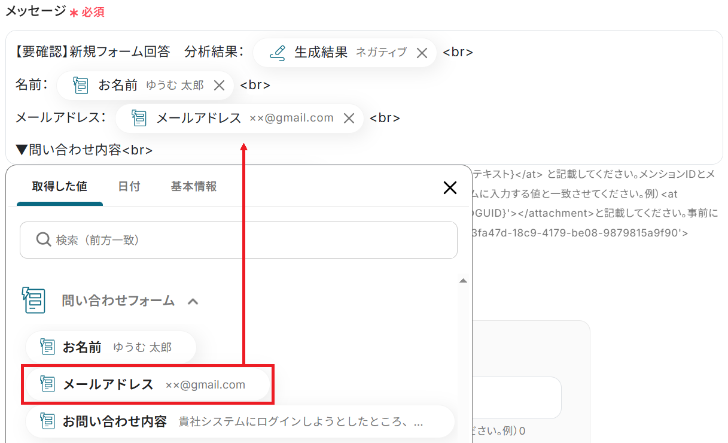The image size is (728, 443).
Task: Click the magnifier icon in search box
Action: point(43,240)
